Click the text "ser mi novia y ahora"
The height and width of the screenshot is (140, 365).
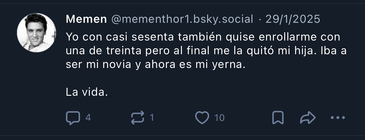[x=125, y=66]
